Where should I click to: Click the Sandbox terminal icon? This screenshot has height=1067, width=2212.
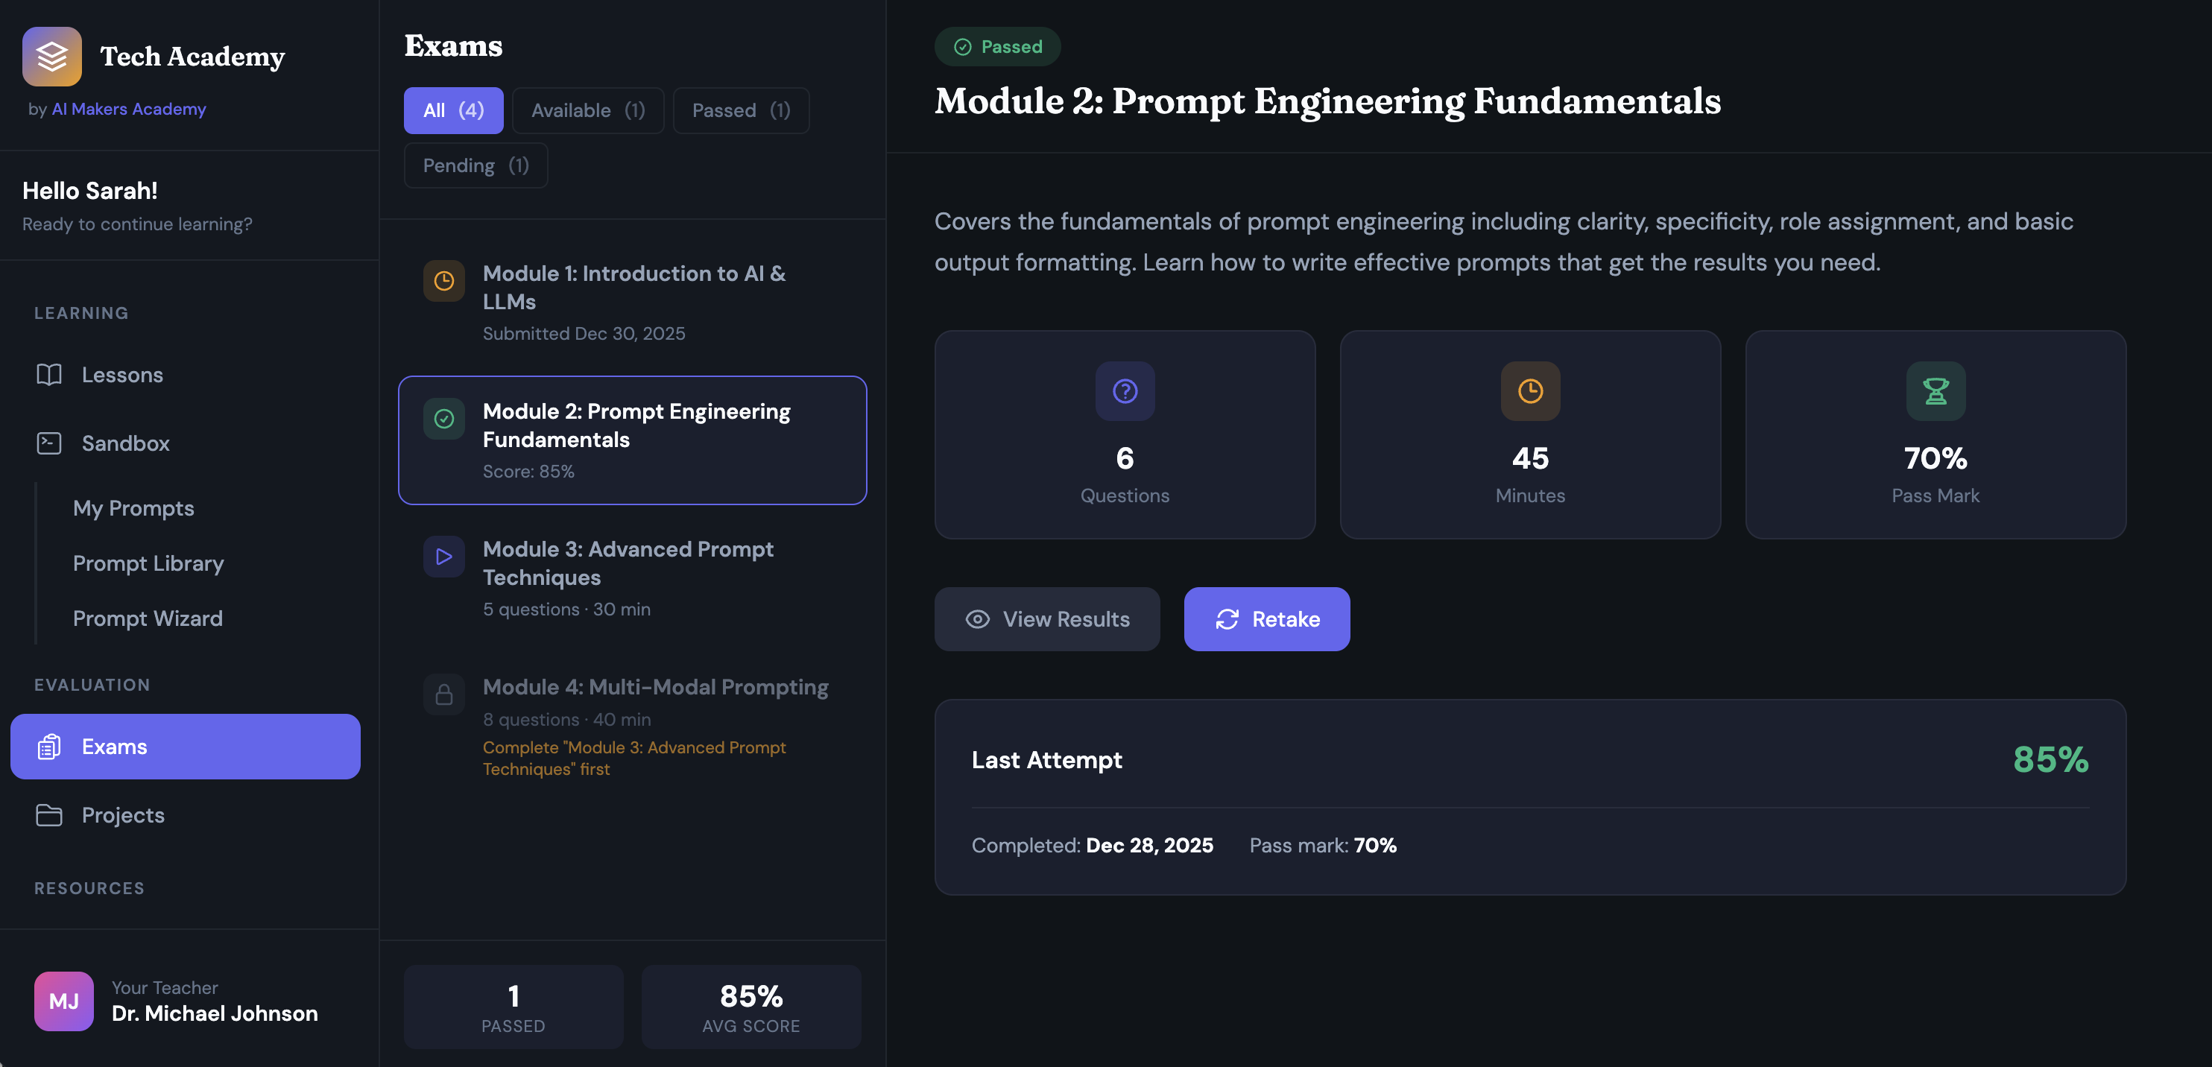(x=49, y=444)
